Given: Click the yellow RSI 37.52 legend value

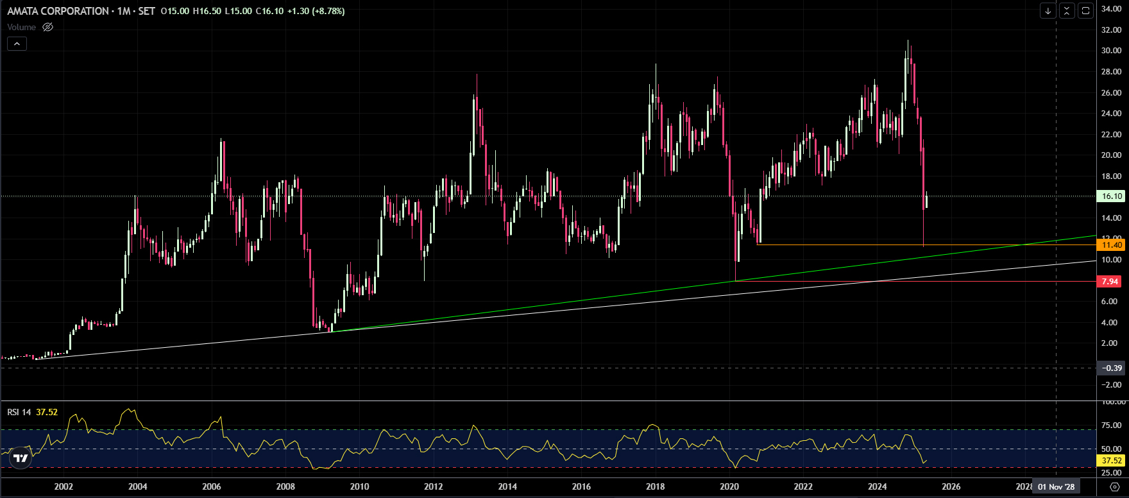Looking at the screenshot, I should pos(47,412).
